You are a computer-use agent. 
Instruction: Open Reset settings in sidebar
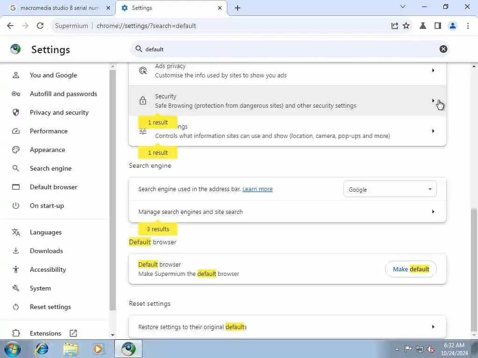click(x=50, y=307)
